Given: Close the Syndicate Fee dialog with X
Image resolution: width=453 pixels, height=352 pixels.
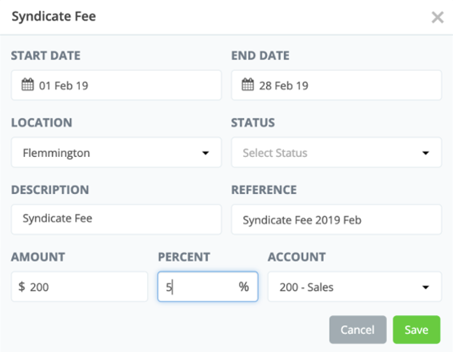Looking at the screenshot, I should coord(437,17).
